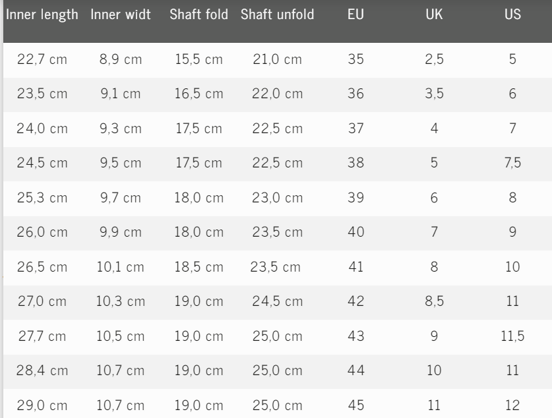Click the US column header
552x418 pixels.
tap(512, 15)
